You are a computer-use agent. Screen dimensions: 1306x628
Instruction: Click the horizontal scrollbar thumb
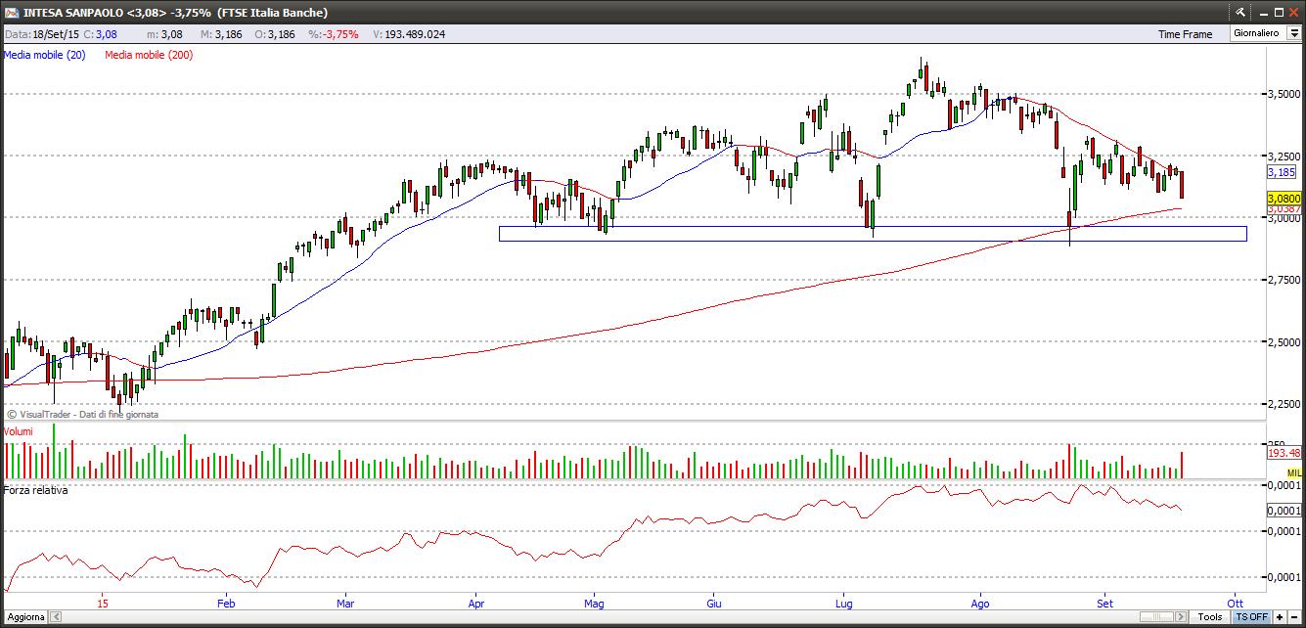tap(1156, 616)
